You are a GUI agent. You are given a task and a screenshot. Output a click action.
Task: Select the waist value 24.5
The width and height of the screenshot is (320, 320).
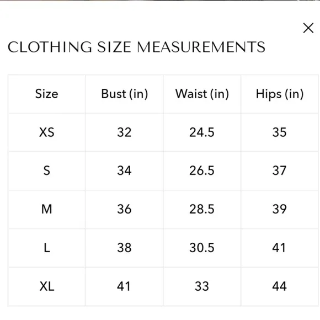pyautogui.click(x=202, y=132)
